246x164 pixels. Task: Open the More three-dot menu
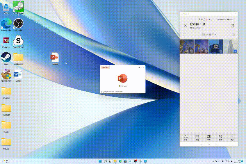point(232,137)
